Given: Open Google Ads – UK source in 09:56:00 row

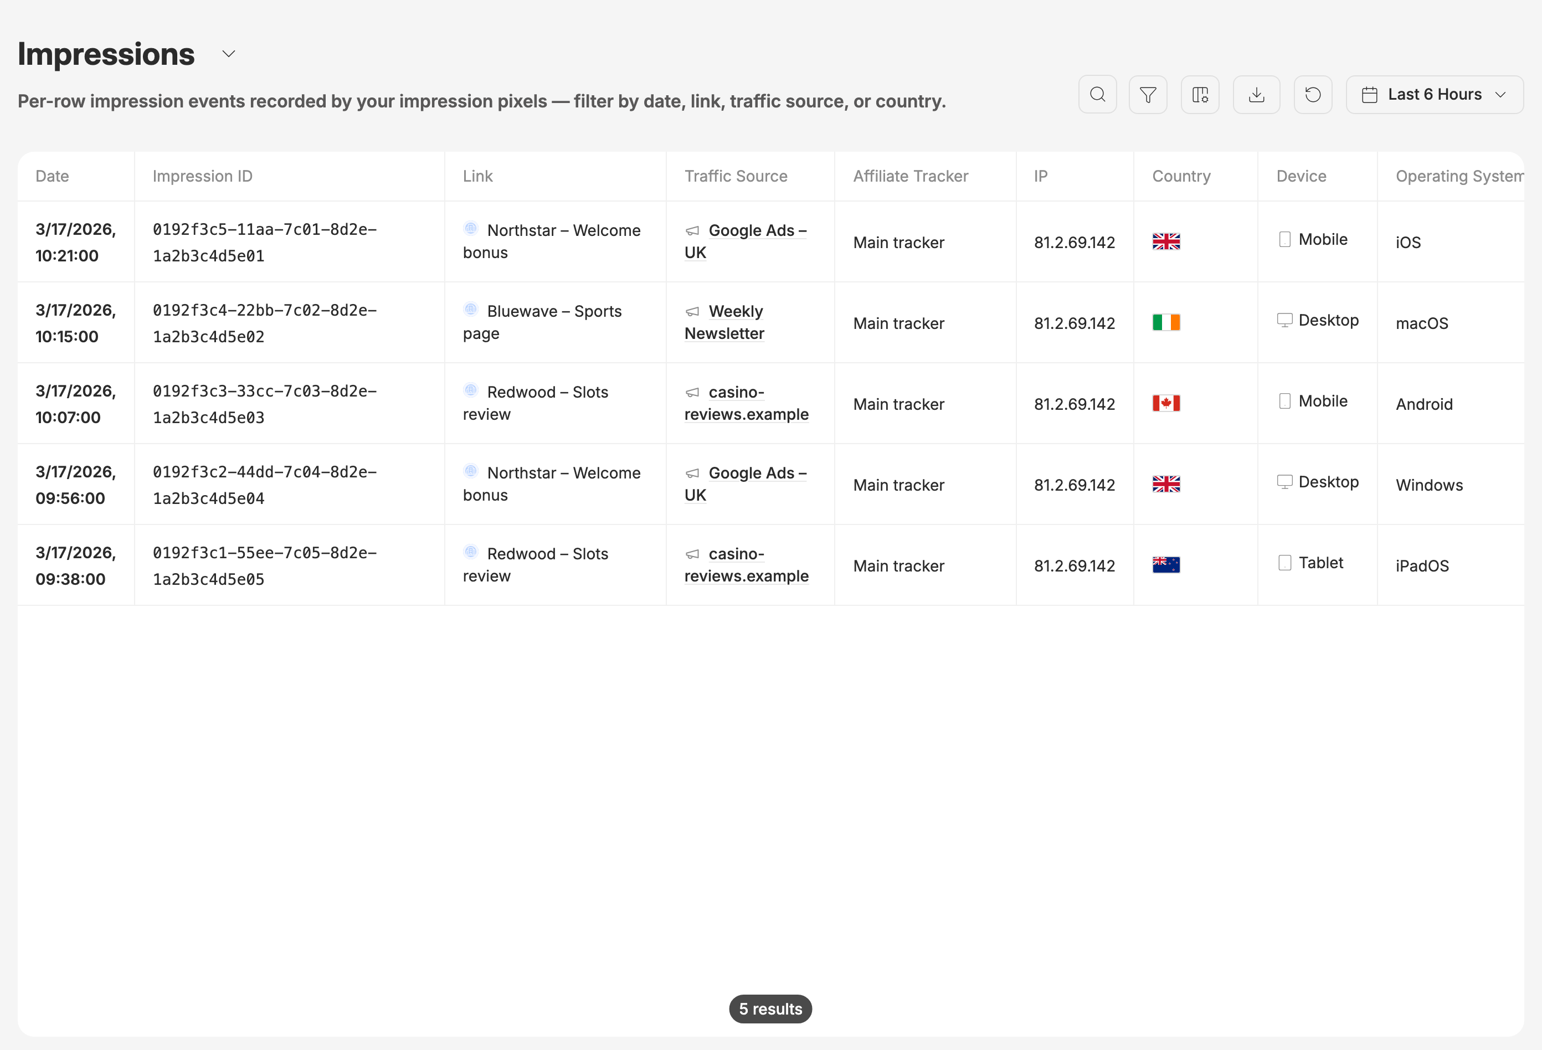Looking at the screenshot, I should pos(746,484).
